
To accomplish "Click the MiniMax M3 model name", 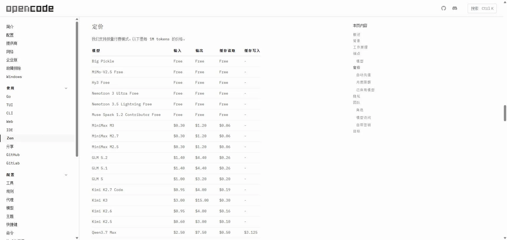I will pyautogui.click(x=103, y=125).
